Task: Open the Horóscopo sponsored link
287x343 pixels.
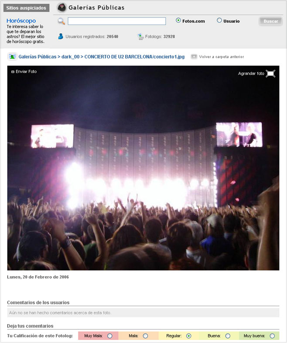Action: tap(21, 21)
